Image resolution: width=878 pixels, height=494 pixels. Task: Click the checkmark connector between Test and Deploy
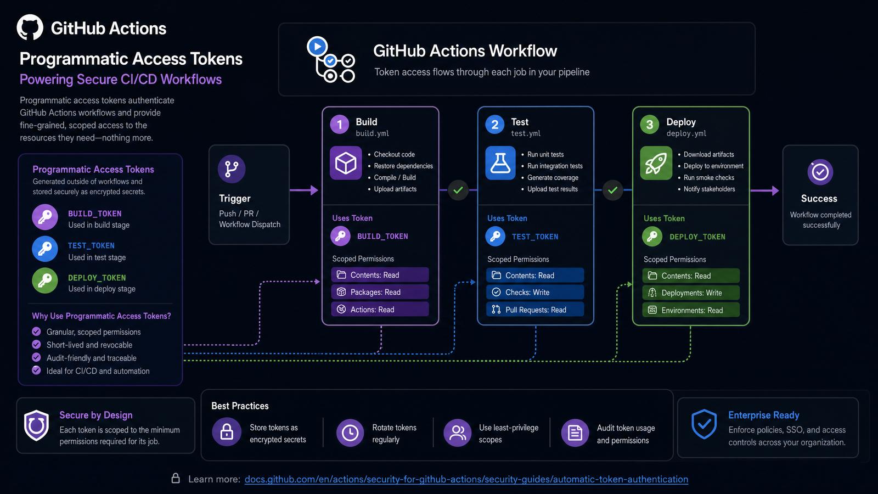[613, 190]
